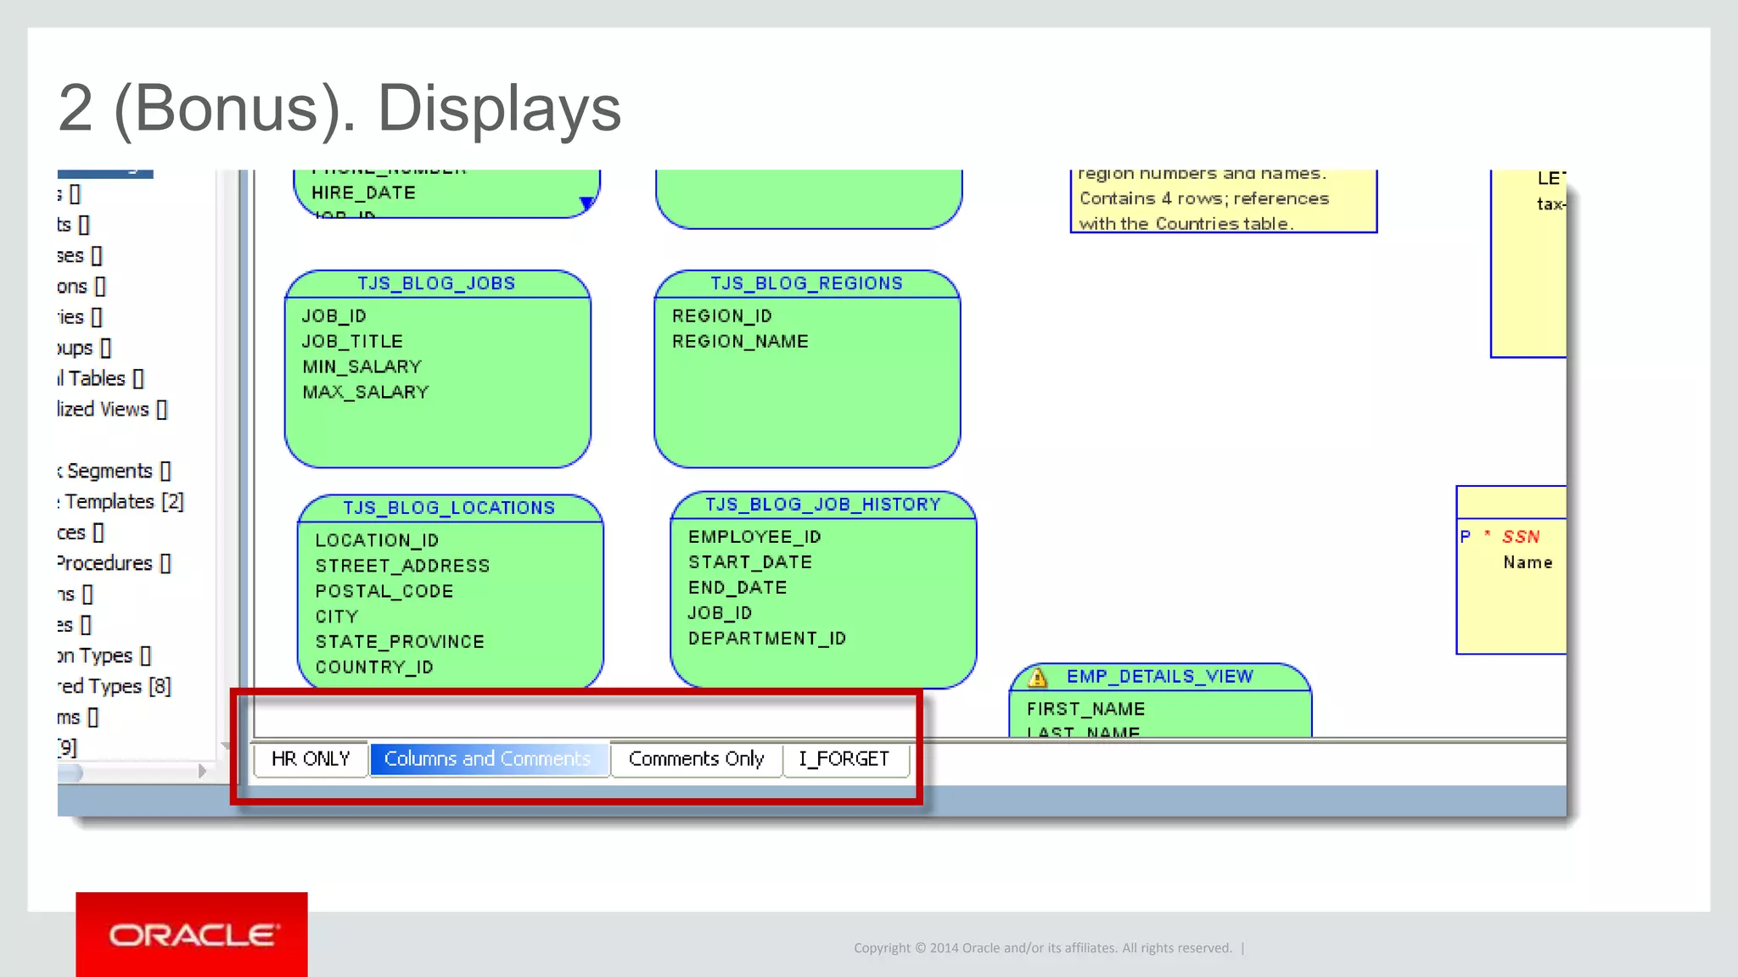Click the STREET_ADDRESS column
This screenshot has width=1738, height=977.
point(402,567)
